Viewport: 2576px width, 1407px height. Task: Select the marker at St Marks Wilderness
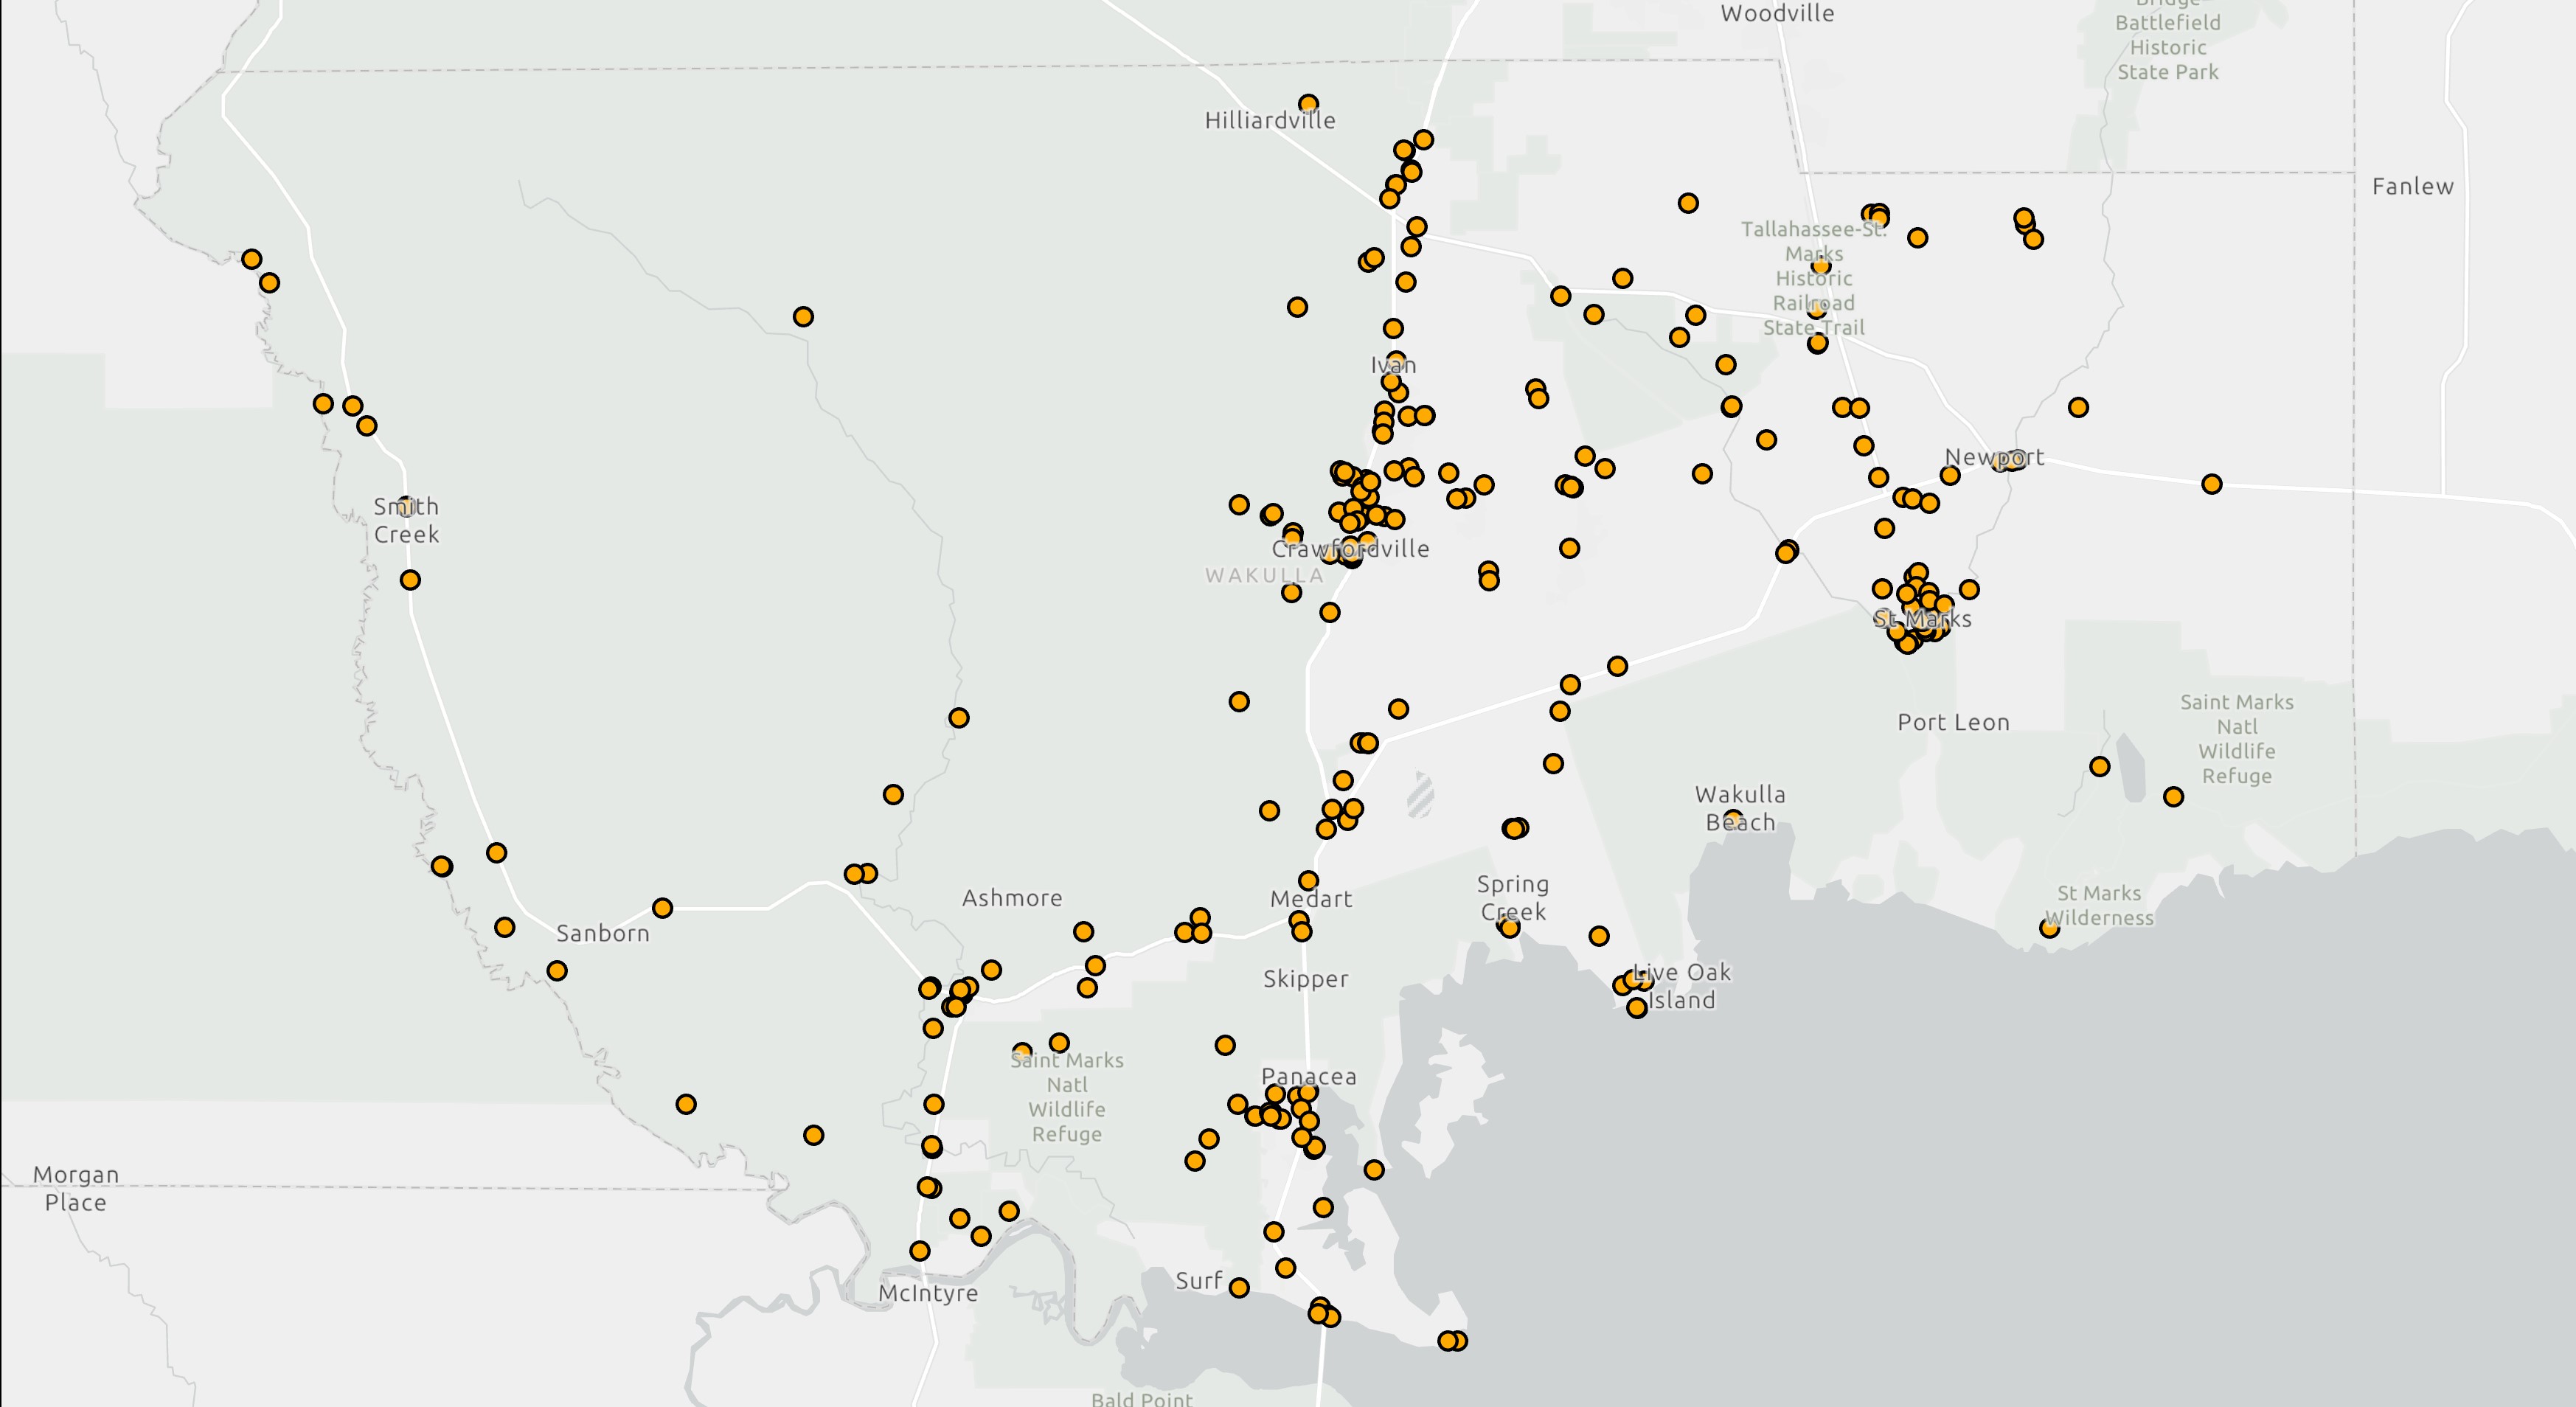2049,928
